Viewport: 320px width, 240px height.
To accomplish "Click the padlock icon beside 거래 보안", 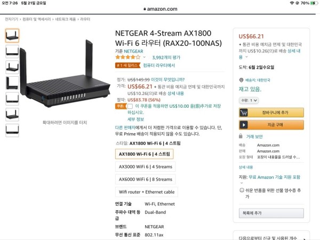I will click(x=241, y=136).
